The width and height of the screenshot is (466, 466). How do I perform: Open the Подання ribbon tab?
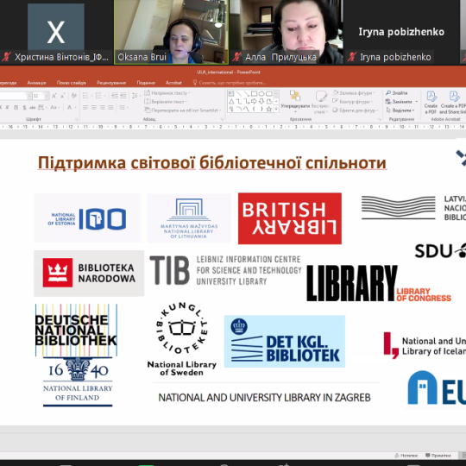pyautogui.click(x=146, y=83)
